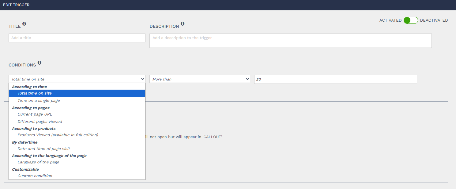Image resolution: width=456 pixels, height=189 pixels.
Task: Click the 'DEACTIVATED' label text
Action: click(434, 20)
